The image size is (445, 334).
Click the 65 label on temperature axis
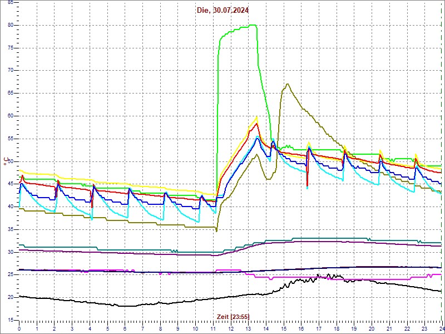10,94
